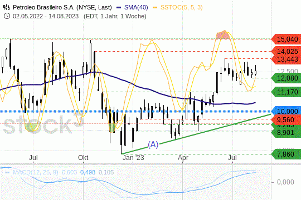Click the SMA(40) legend label

coord(136,7)
